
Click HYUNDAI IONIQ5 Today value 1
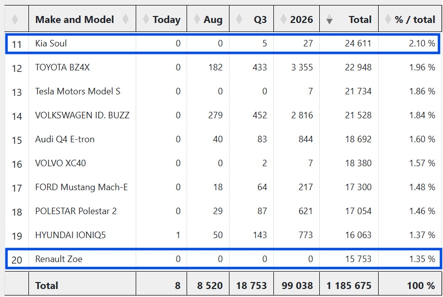point(178,235)
